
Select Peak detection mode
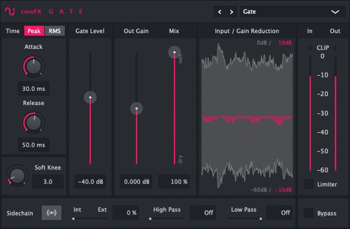pos(34,31)
